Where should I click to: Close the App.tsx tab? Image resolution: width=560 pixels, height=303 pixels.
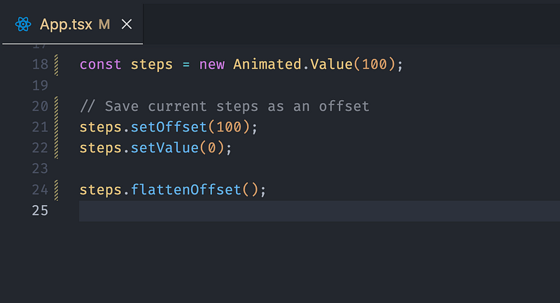tap(127, 24)
